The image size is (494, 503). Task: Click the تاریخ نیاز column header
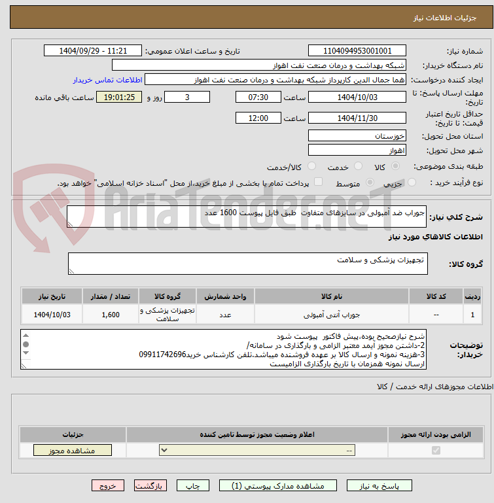point(52,296)
